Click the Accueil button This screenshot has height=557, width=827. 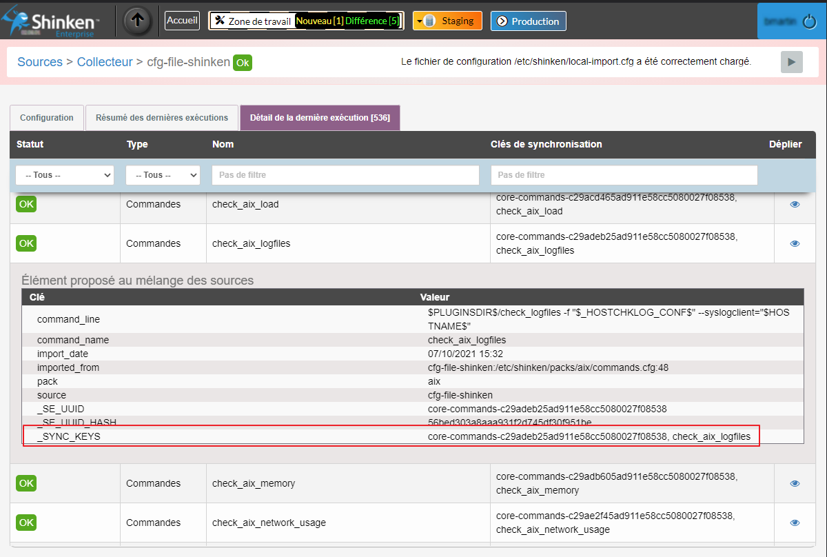point(183,21)
